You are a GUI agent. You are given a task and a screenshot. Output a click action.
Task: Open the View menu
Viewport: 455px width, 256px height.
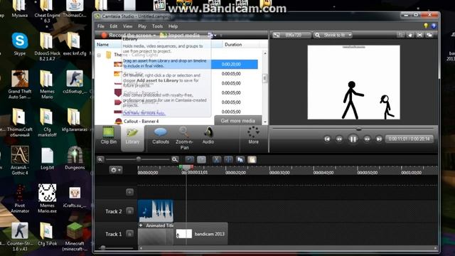[x=127, y=26]
